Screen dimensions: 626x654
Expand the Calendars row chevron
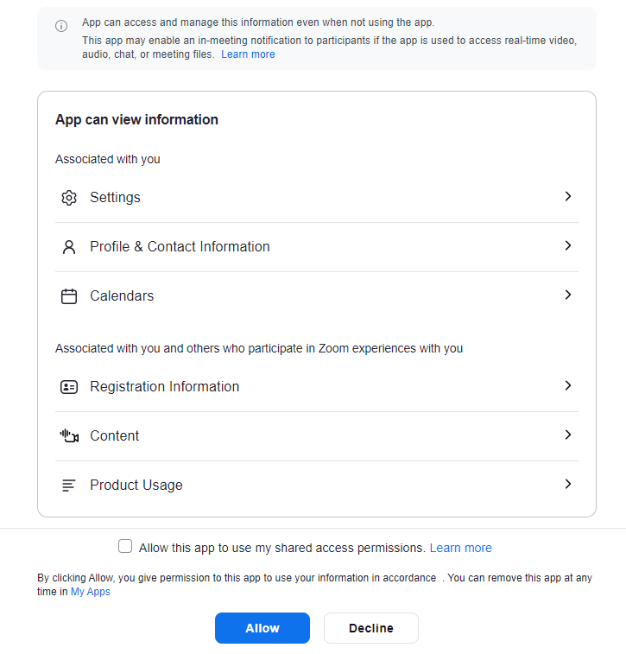click(x=567, y=295)
